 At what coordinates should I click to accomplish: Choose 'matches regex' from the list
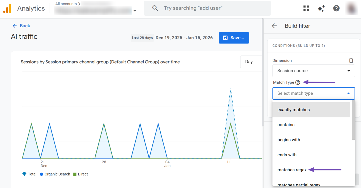point(292,170)
